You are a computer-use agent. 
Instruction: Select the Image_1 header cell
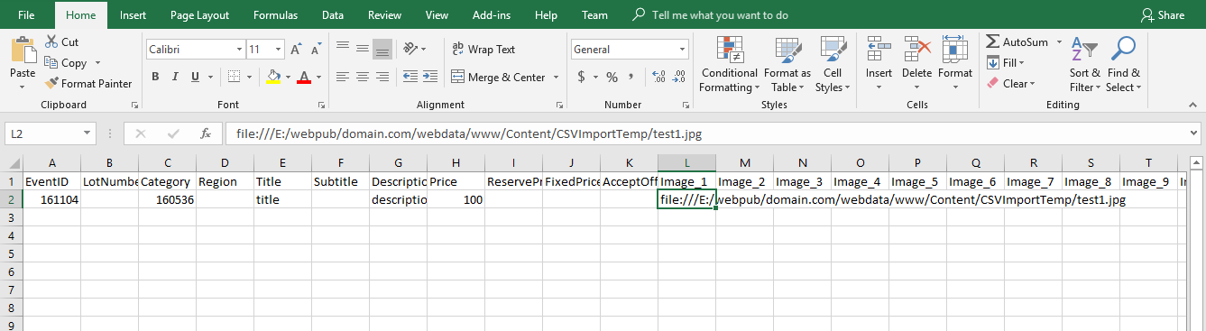pos(687,181)
